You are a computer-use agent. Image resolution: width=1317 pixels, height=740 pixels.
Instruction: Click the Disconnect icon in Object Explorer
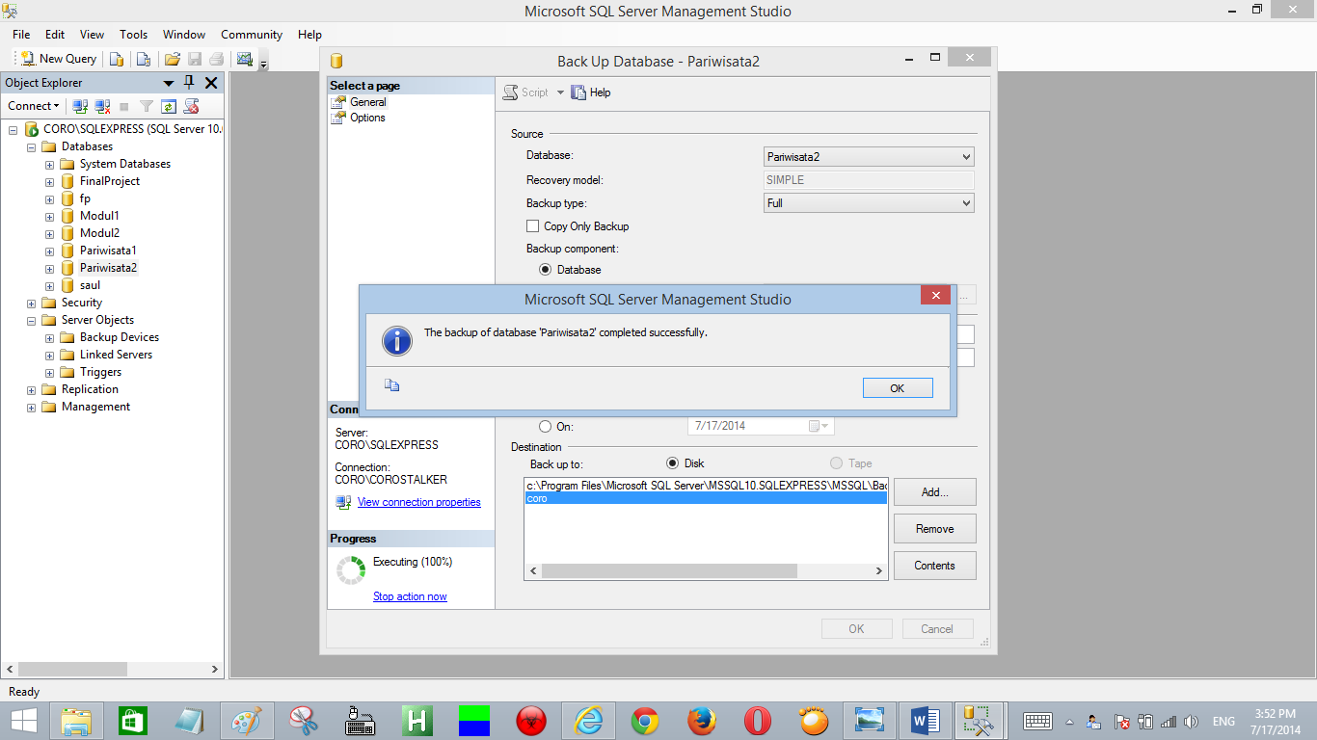tap(102, 106)
